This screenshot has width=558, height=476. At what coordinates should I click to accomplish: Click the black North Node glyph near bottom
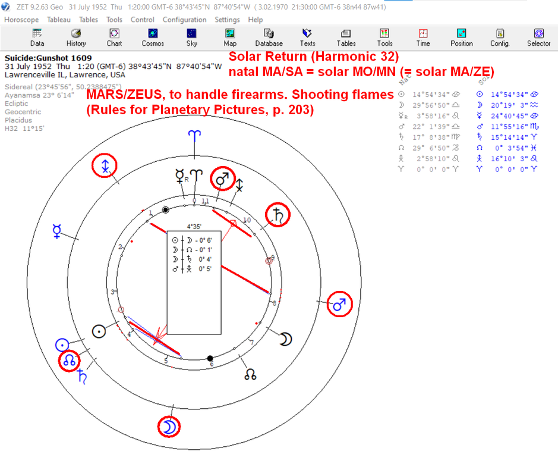pos(250,374)
